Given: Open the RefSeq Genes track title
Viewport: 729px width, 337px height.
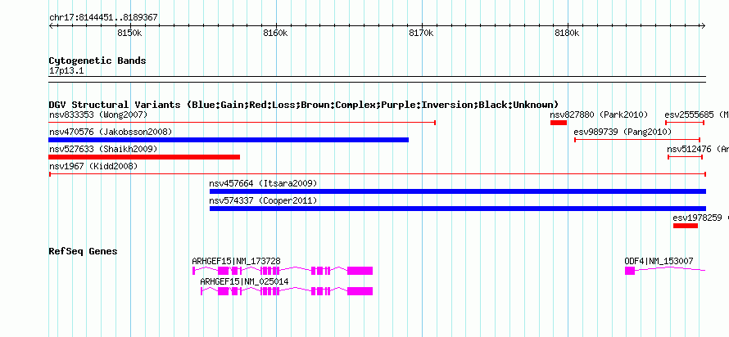Looking at the screenshot, I should pyautogui.click(x=84, y=251).
